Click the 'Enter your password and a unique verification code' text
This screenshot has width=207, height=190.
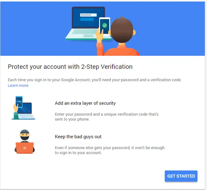(106, 117)
